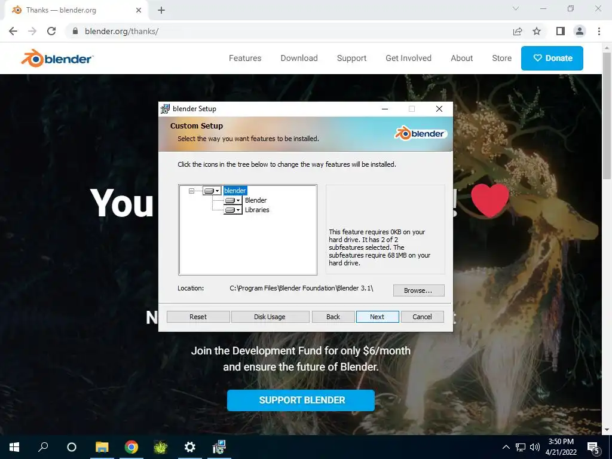The width and height of the screenshot is (612, 459).
Task: Proceed with the Next button
Action: pos(378,317)
